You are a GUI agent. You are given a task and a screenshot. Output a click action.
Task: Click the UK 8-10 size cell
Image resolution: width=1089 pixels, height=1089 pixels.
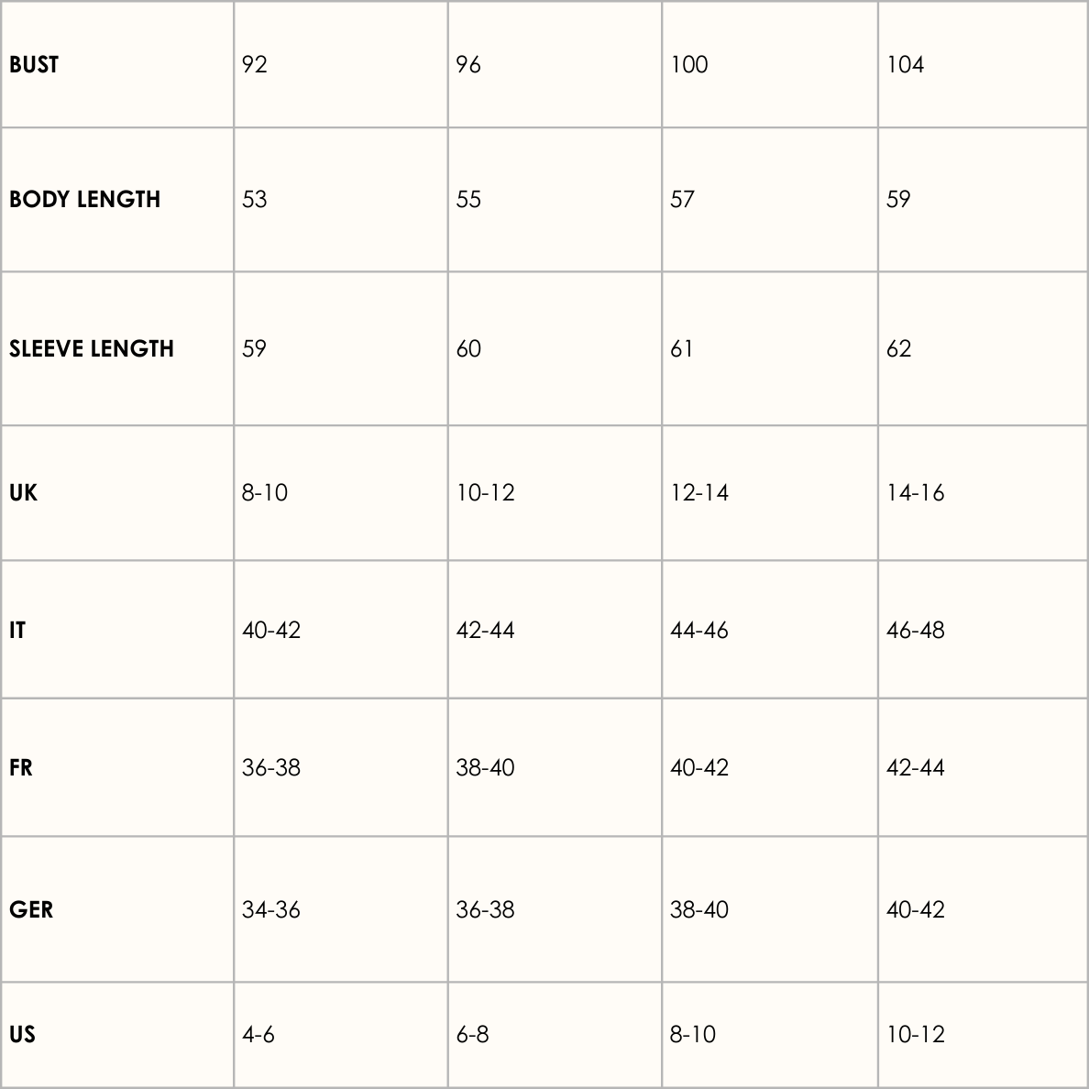tap(265, 492)
